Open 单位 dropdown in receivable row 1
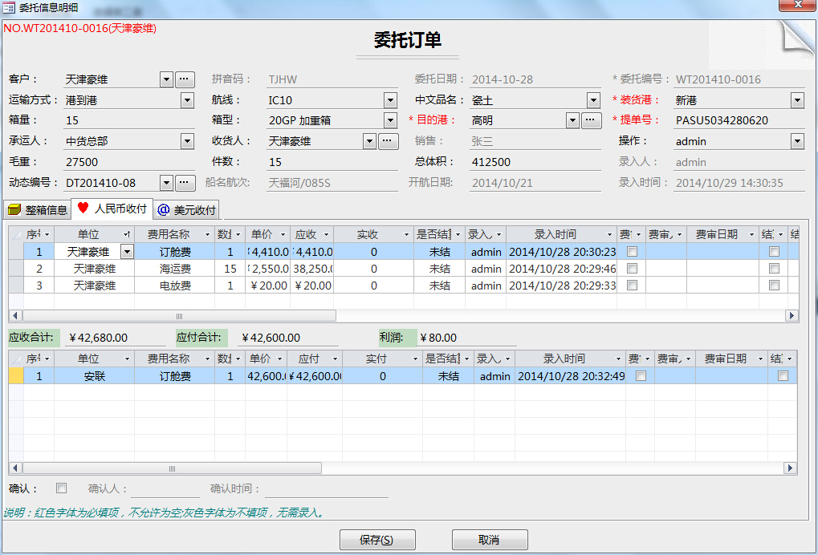818x555 pixels. (127, 252)
